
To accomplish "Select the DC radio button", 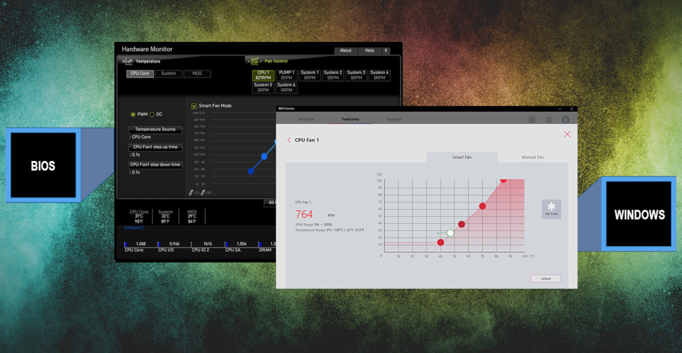I will tap(152, 114).
